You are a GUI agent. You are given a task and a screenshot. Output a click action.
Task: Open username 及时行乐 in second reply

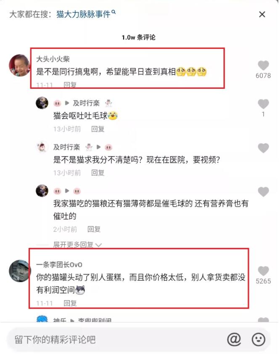click(x=66, y=147)
